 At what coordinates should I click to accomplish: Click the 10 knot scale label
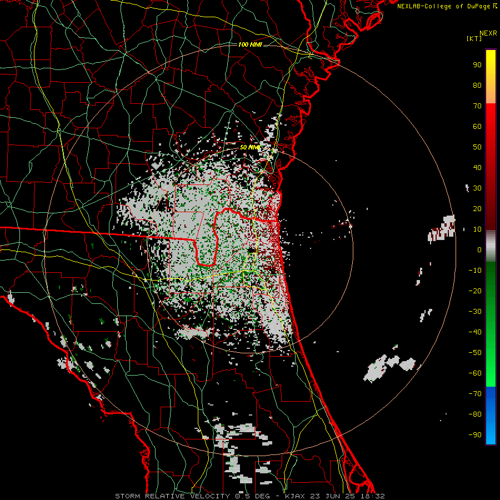[x=477, y=229]
